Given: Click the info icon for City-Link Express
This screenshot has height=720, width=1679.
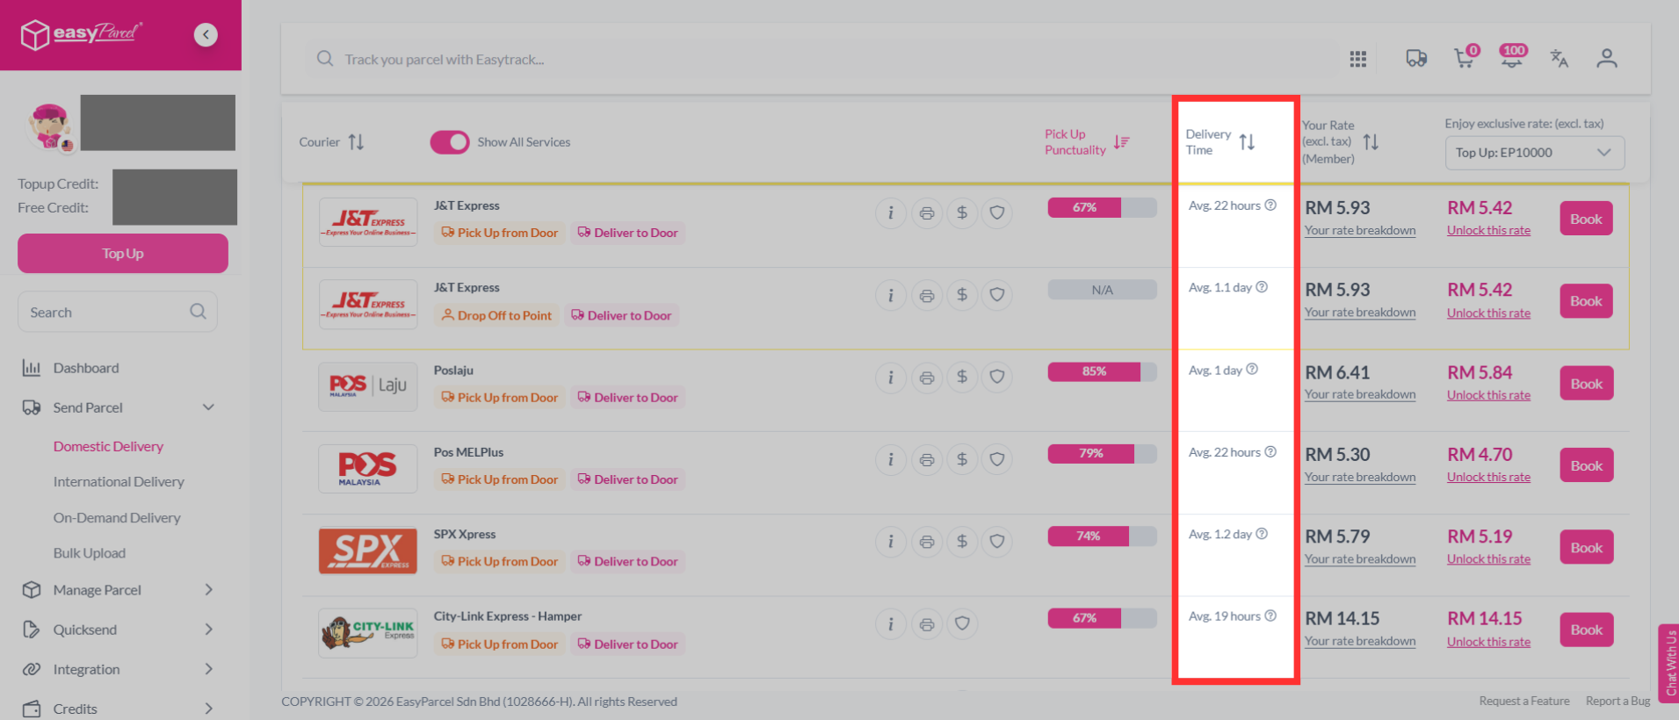Looking at the screenshot, I should click(891, 623).
